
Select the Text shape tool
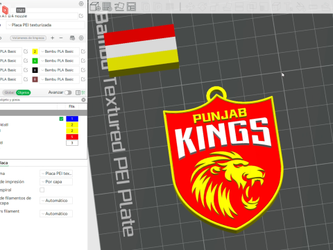point(289,7)
